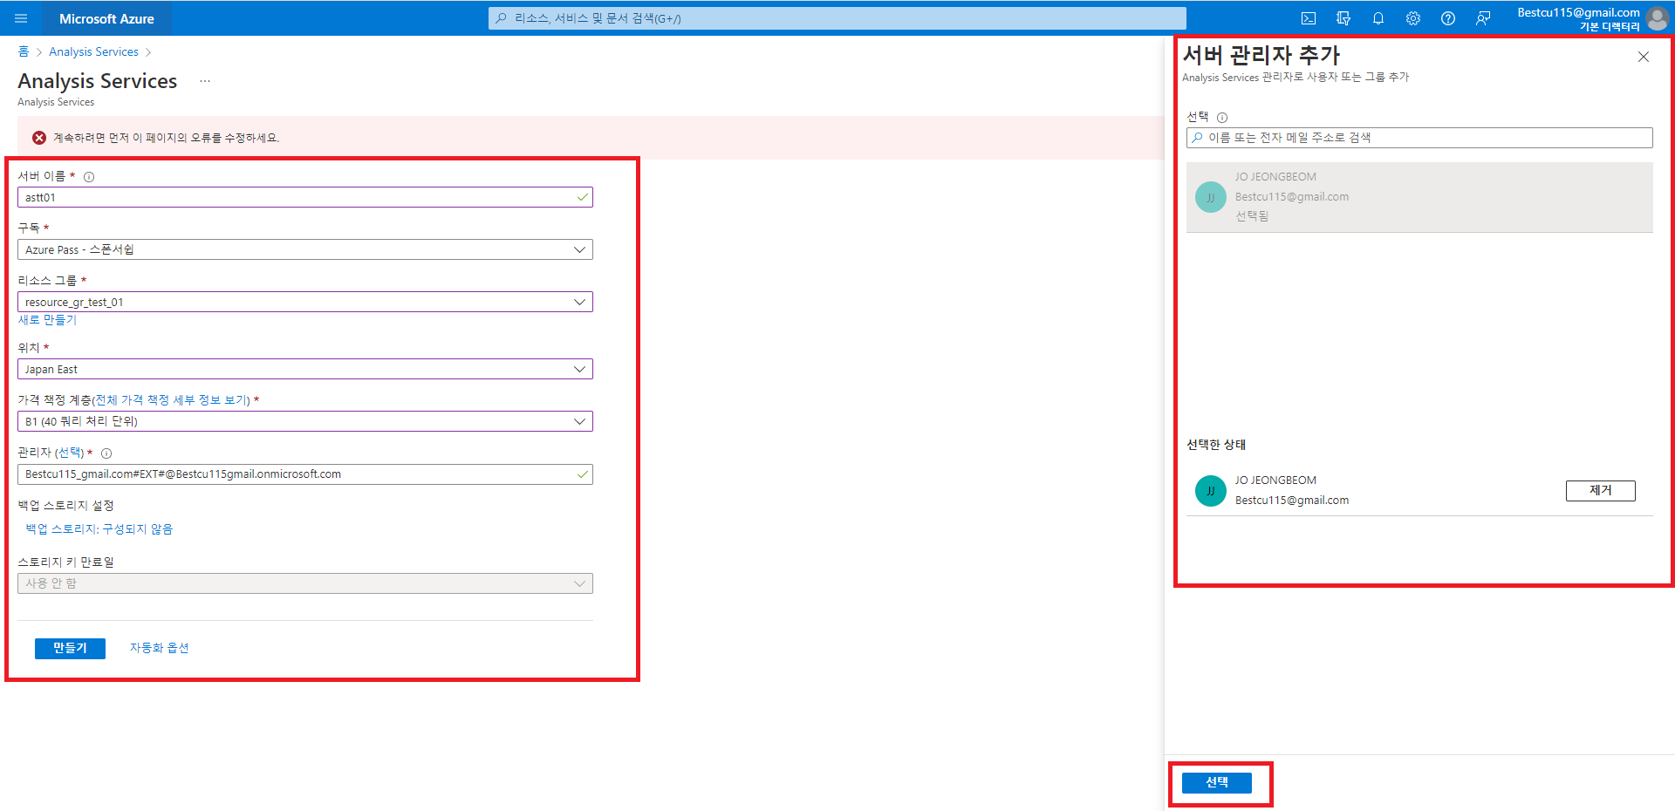
Task: Click the ellipsis beside Analysis Services title
Action: point(205,81)
